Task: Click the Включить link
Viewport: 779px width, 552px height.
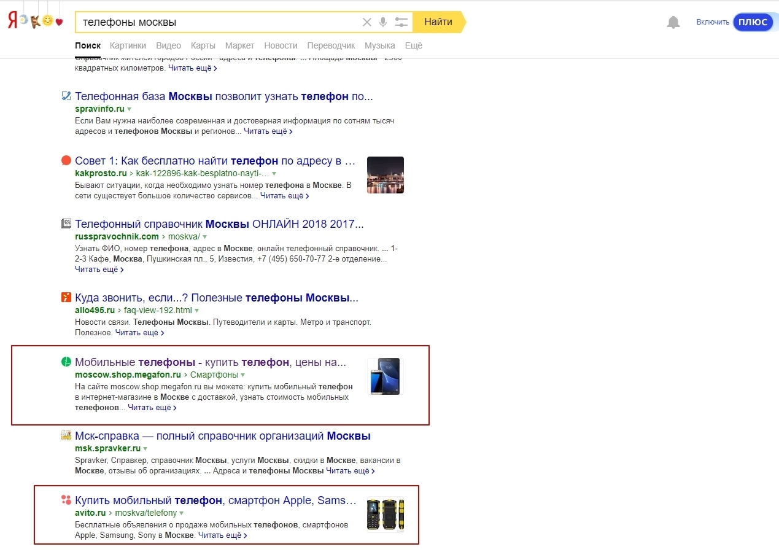Action: click(x=713, y=22)
